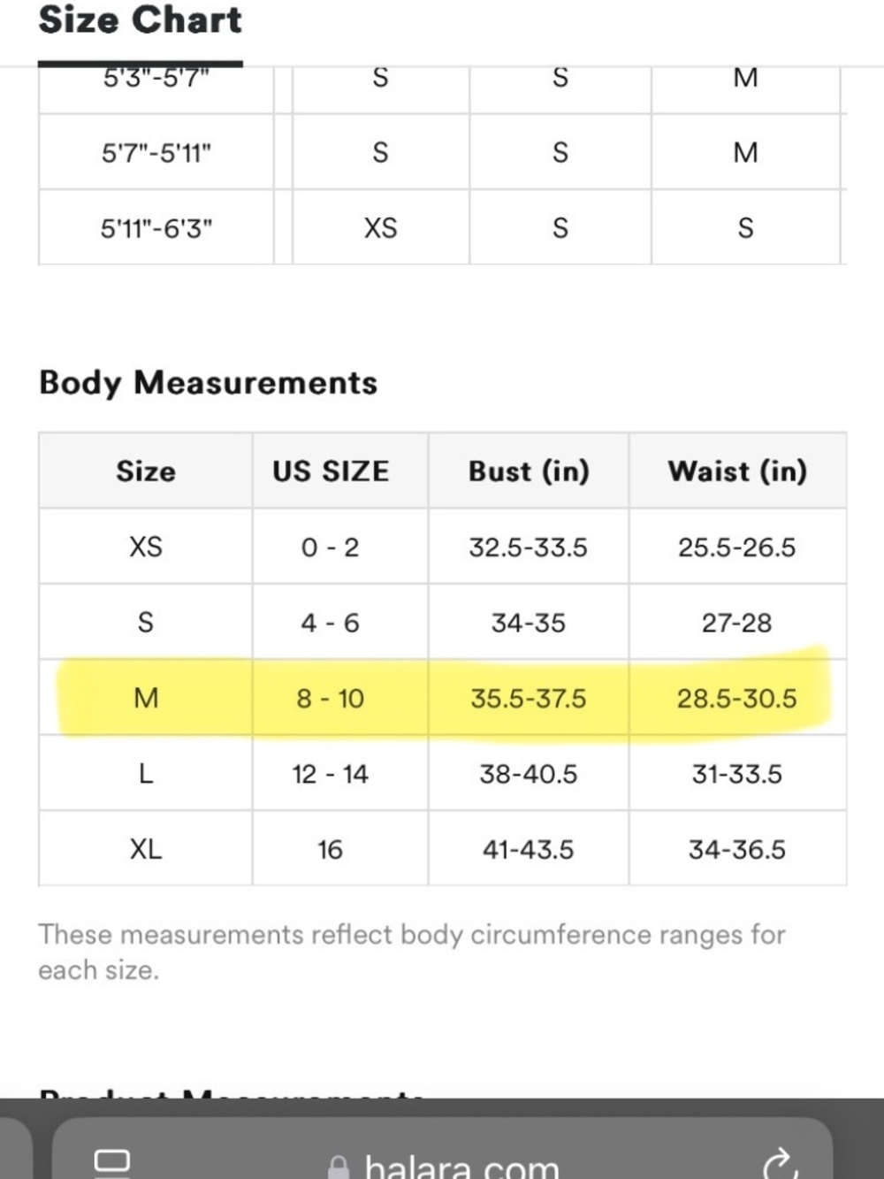
Task: Tap the reload page icon
Action: tap(780, 1164)
